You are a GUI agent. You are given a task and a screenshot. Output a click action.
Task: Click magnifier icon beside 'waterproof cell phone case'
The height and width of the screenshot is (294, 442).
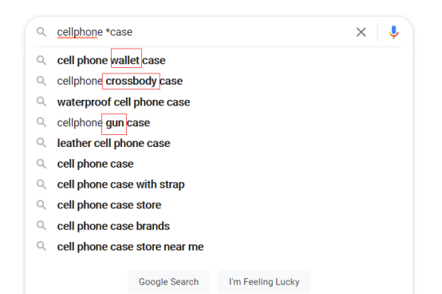point(41,101)
